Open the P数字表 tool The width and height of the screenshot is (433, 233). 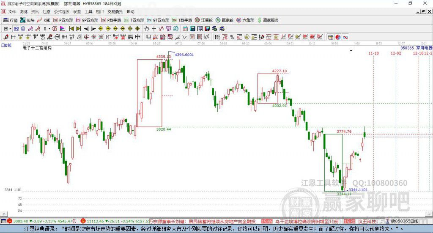[x=111, y=20]
